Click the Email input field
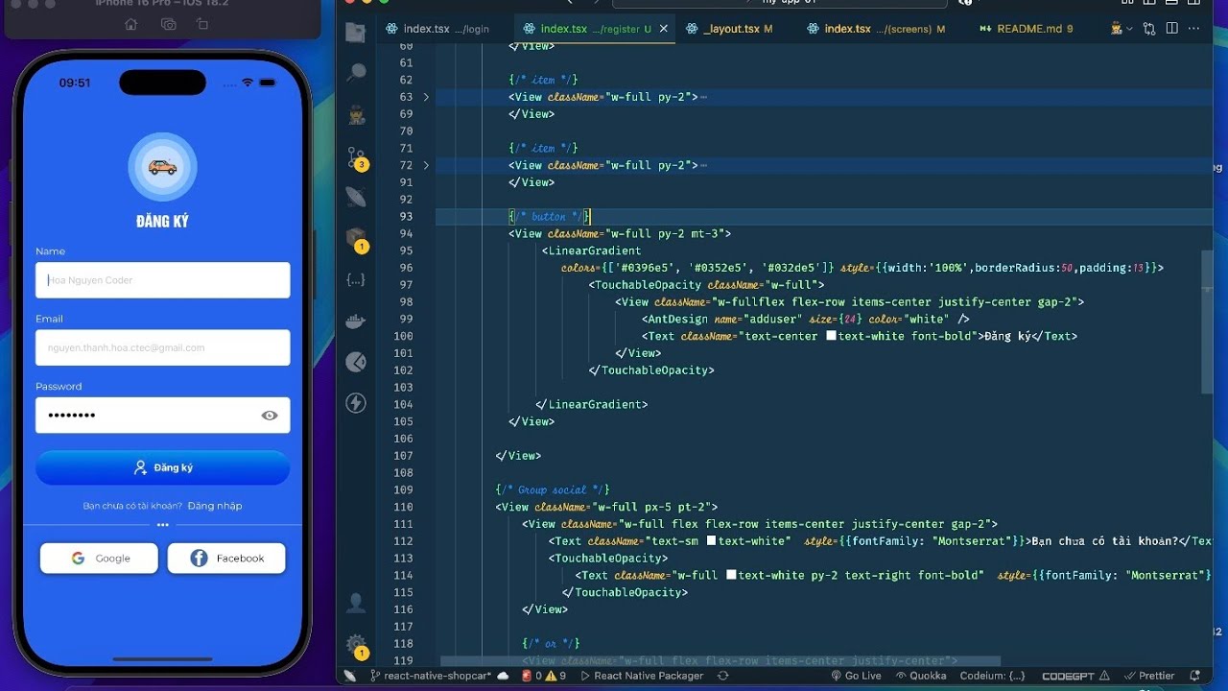 click(163, 347)
